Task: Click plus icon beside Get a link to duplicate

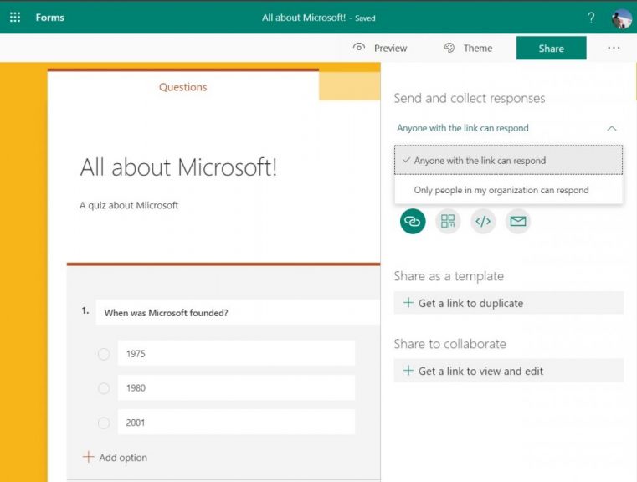Action: (x=408, y=303)
